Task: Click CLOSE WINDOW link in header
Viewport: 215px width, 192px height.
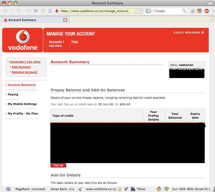Action: [189, 32]
